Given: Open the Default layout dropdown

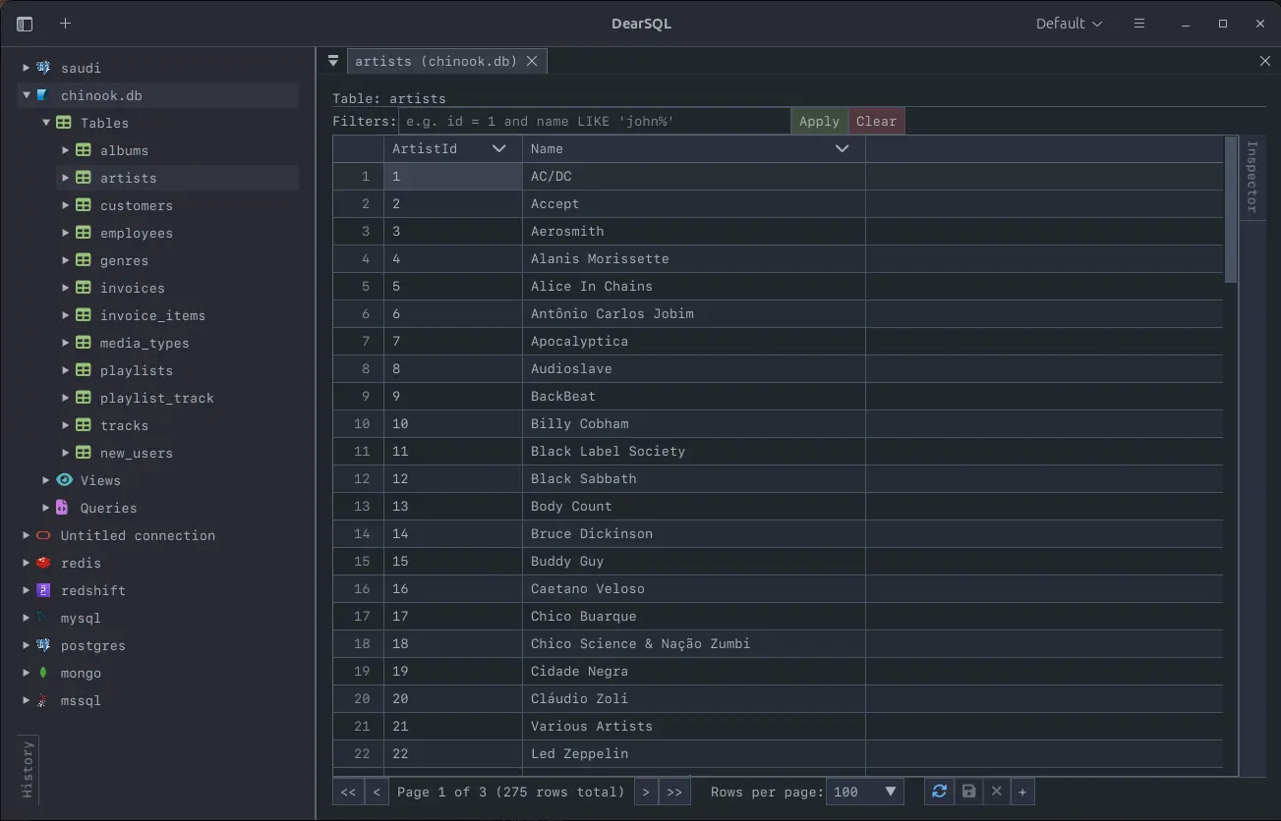Looking at the screenshot, I should [x=1069, y=24].
